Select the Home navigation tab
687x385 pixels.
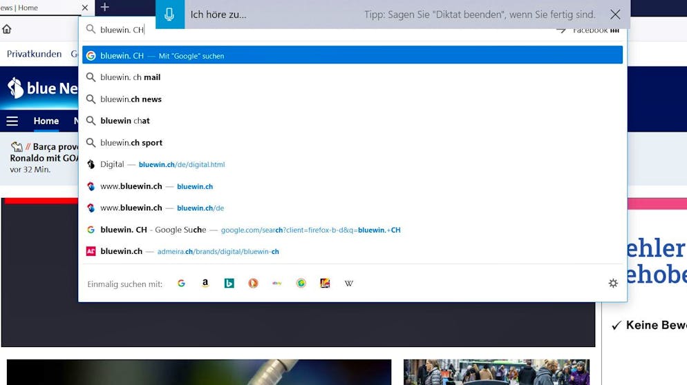46,121
